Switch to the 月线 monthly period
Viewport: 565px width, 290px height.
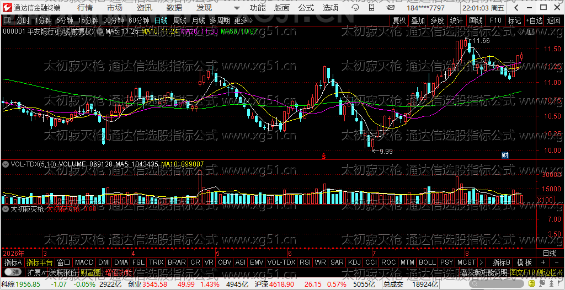click(198, 20)
